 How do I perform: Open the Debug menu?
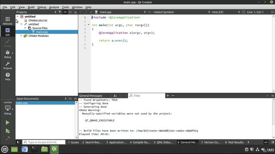click(42, 7)
